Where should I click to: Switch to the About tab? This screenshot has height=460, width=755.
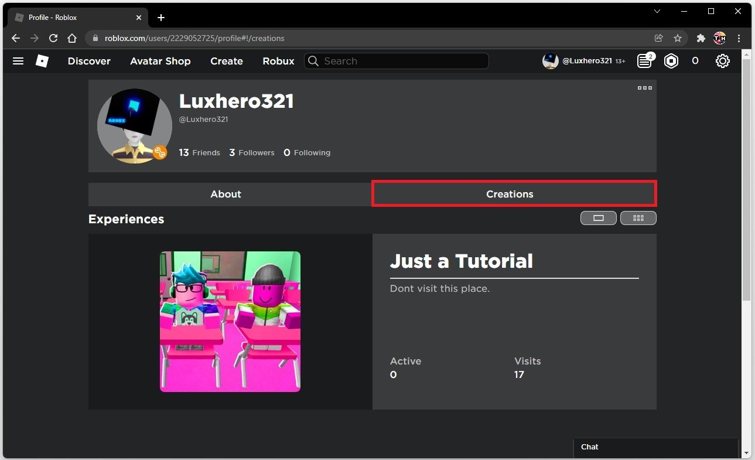[226, 195]
